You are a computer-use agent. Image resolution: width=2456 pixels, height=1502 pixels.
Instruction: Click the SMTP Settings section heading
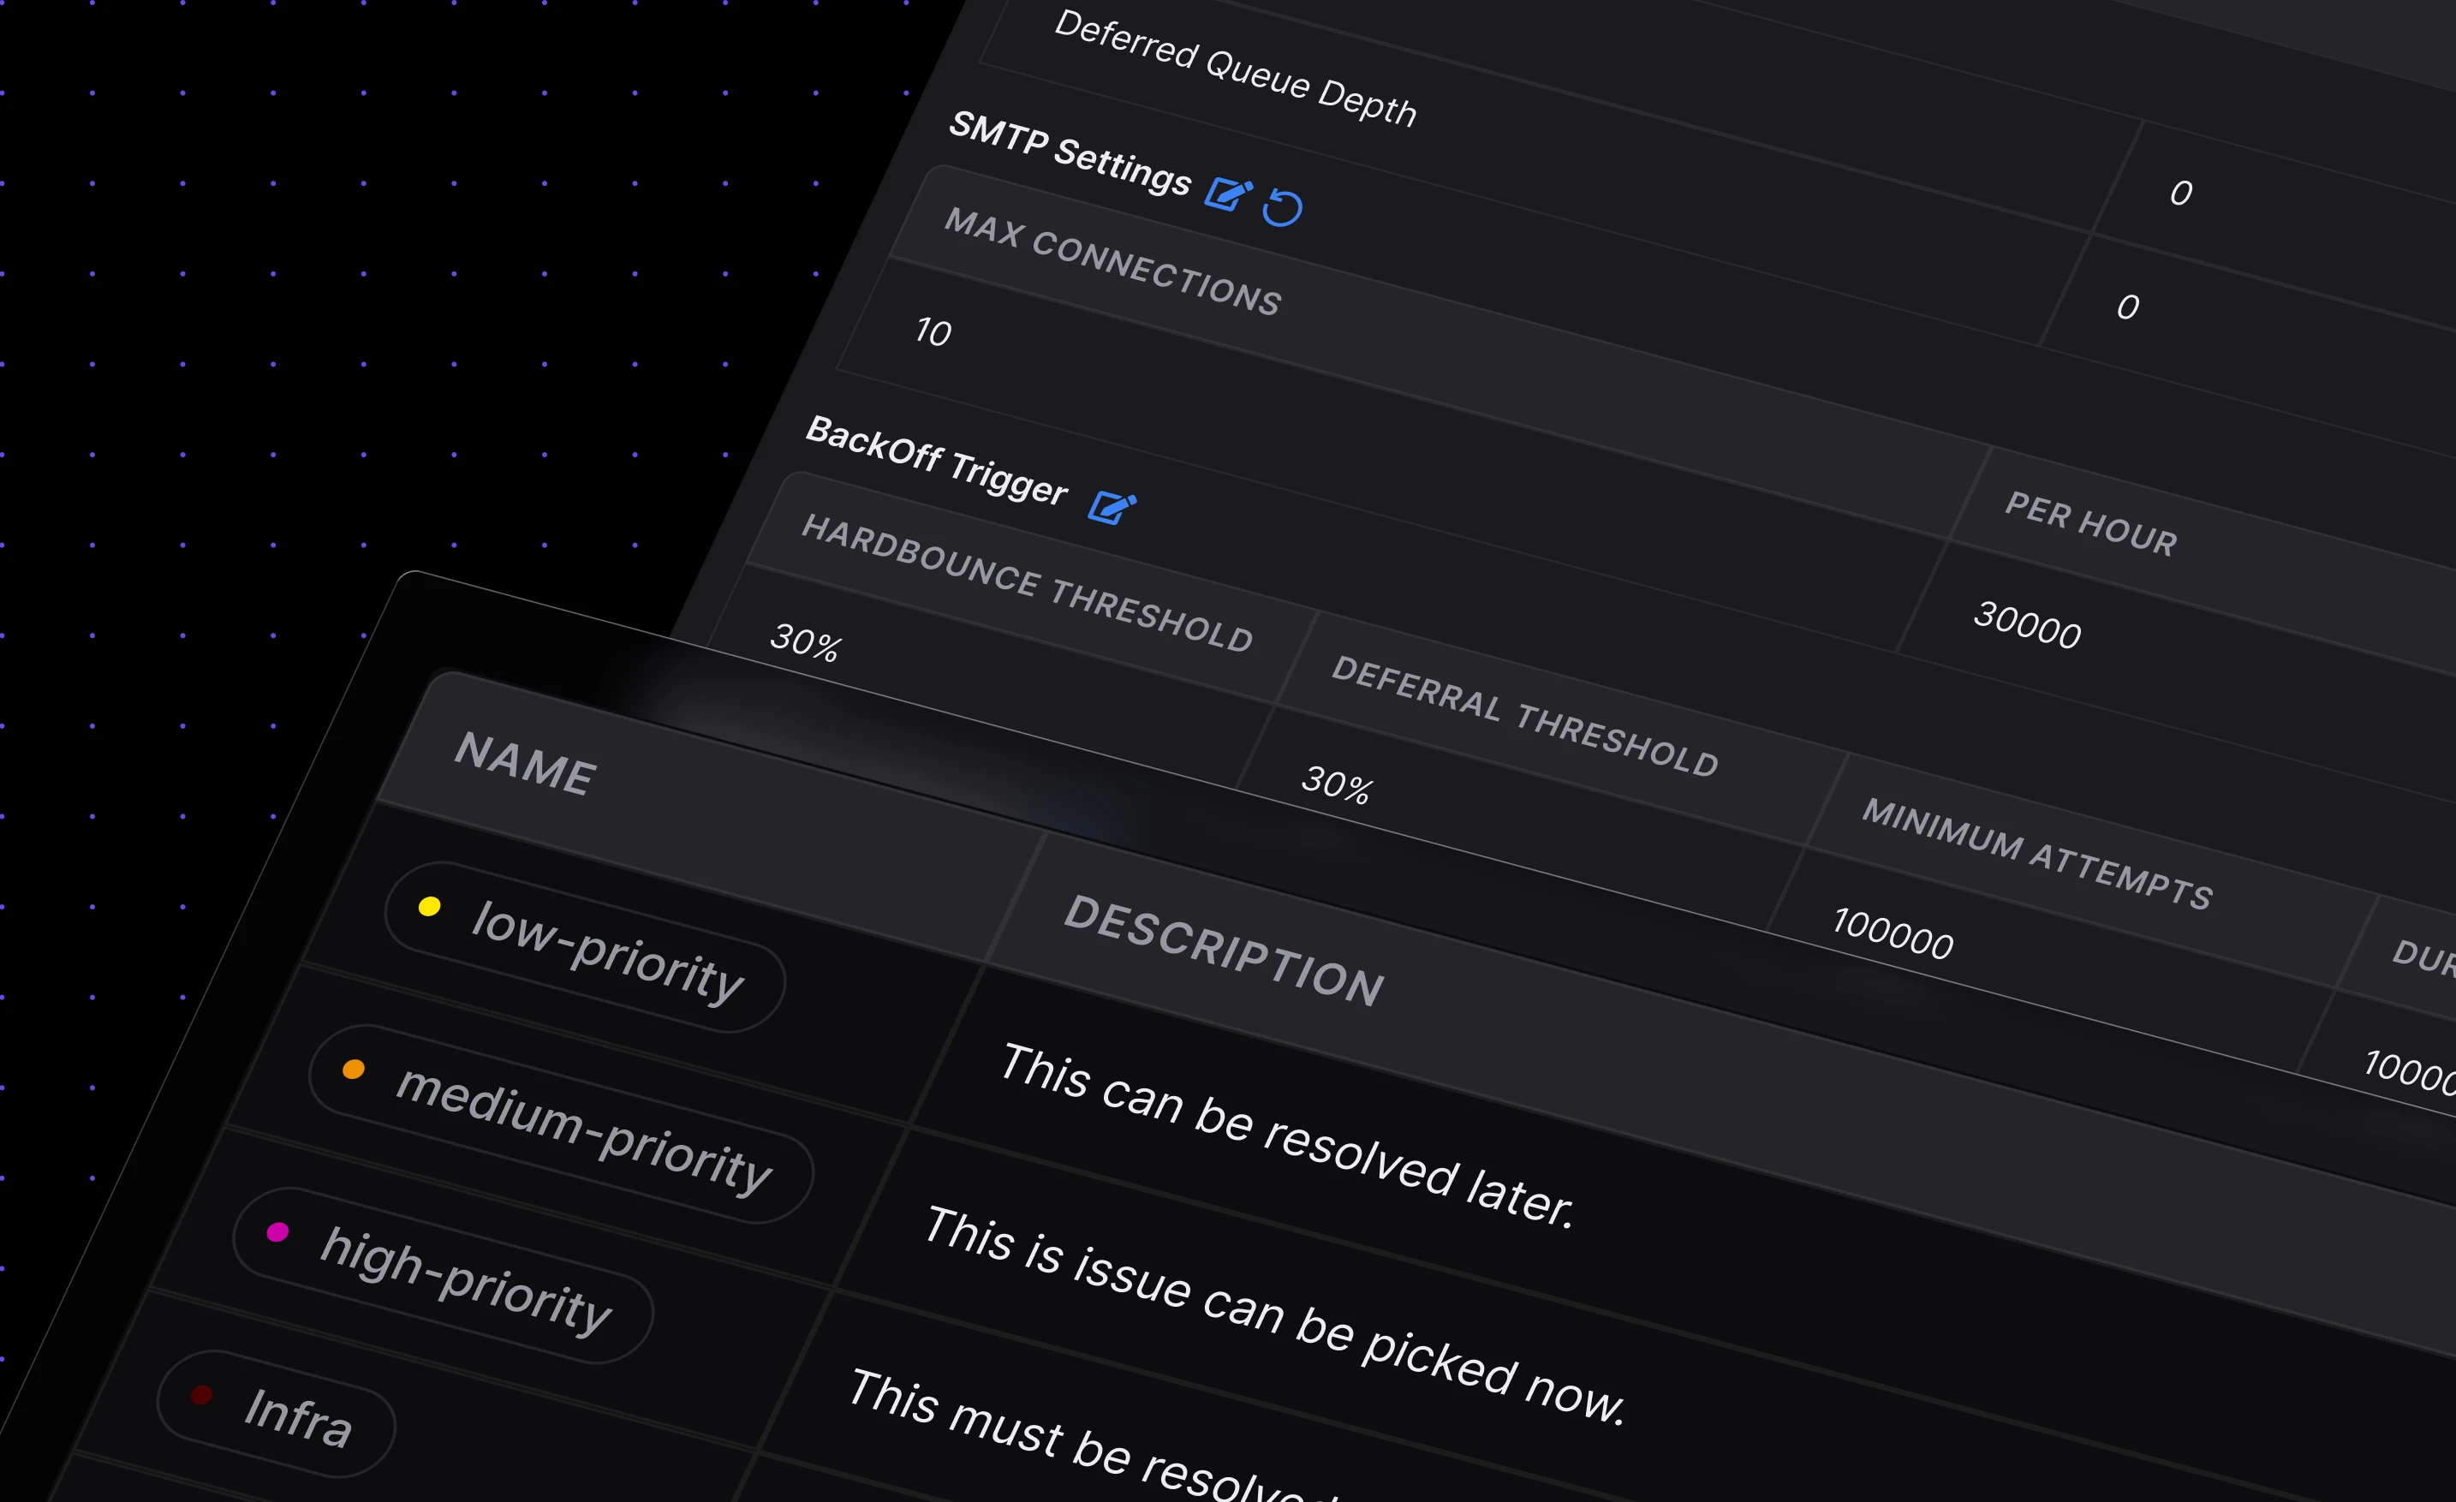[1070, 153]
